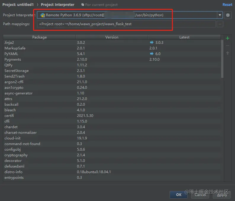Click version 1.11.2 of QtPy
This screenshot has height=201, width=235.
(x=82, y=65)
